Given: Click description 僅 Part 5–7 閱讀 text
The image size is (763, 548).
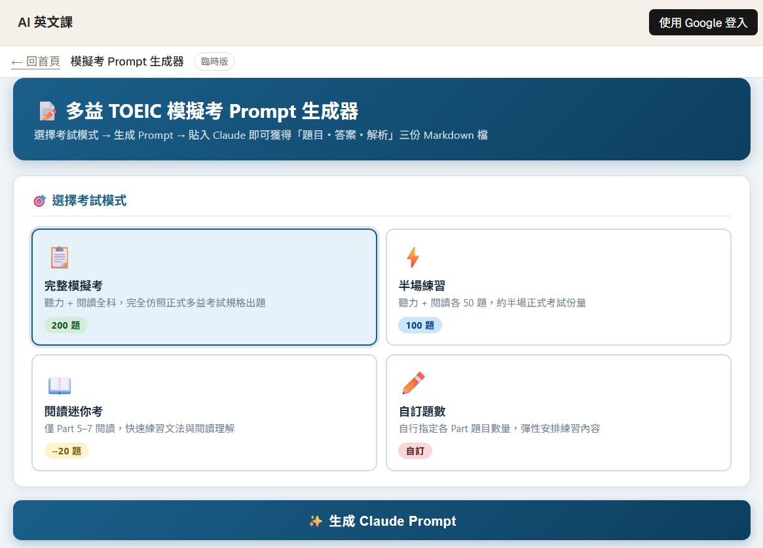Looking at the screenshot, I should [140, 428].
